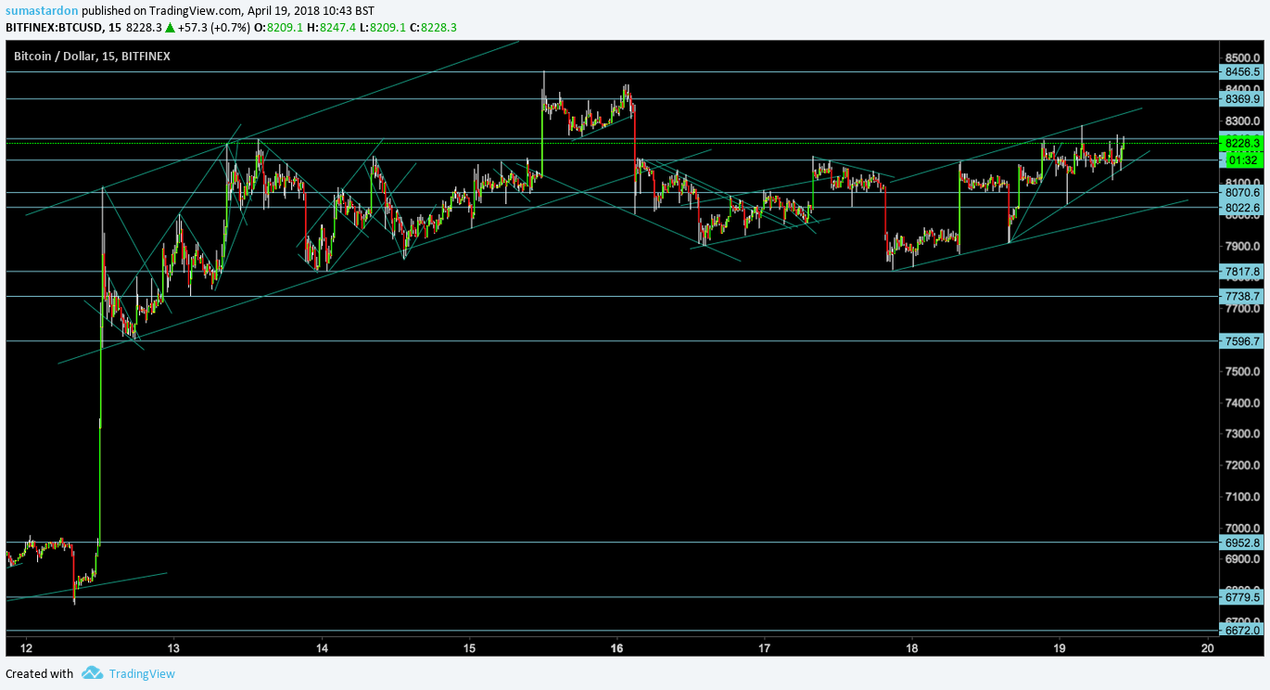Click the green up-arrow change indicator
Viewport: 1270px width, 690px height.
(171, 27)
